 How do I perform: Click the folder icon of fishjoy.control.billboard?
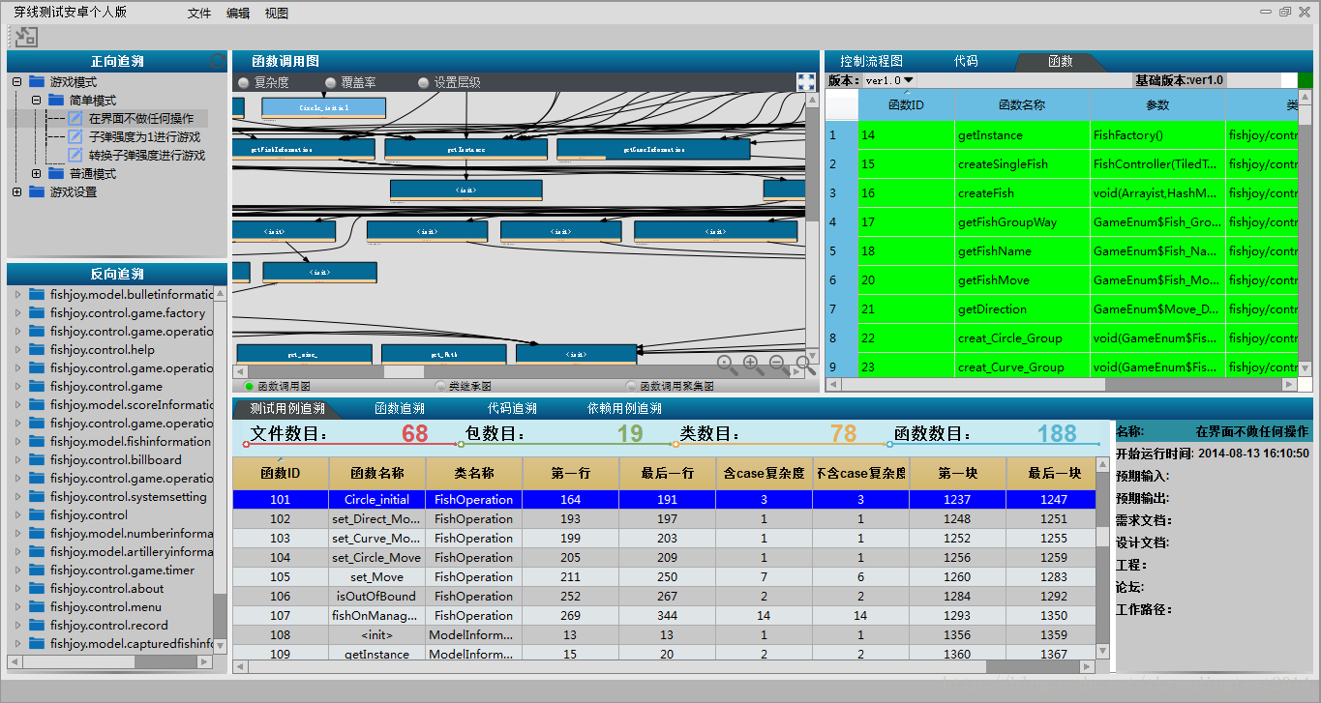tap(38, 460)
